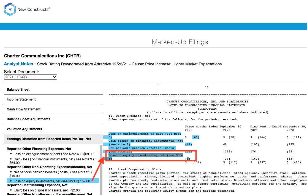Click the (185) nine months 2020 value
The height and width of the screenshot is (195, 307).
tap(291, 144)
